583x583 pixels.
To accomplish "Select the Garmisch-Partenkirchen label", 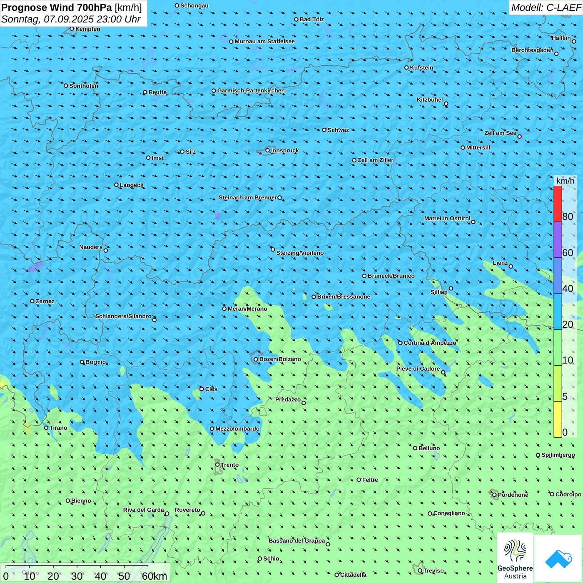I will pos(251,90).
